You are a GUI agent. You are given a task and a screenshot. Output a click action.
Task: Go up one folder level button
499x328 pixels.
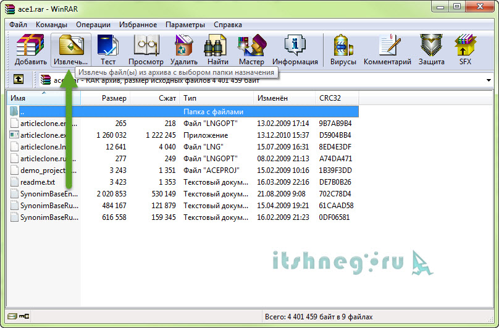pyautogui.click(x=19, y=79)
